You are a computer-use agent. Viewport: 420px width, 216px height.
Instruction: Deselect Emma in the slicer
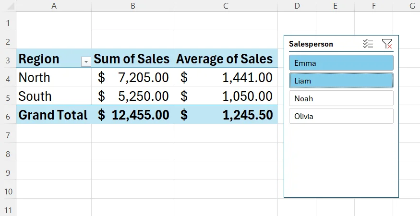[341, 63]
